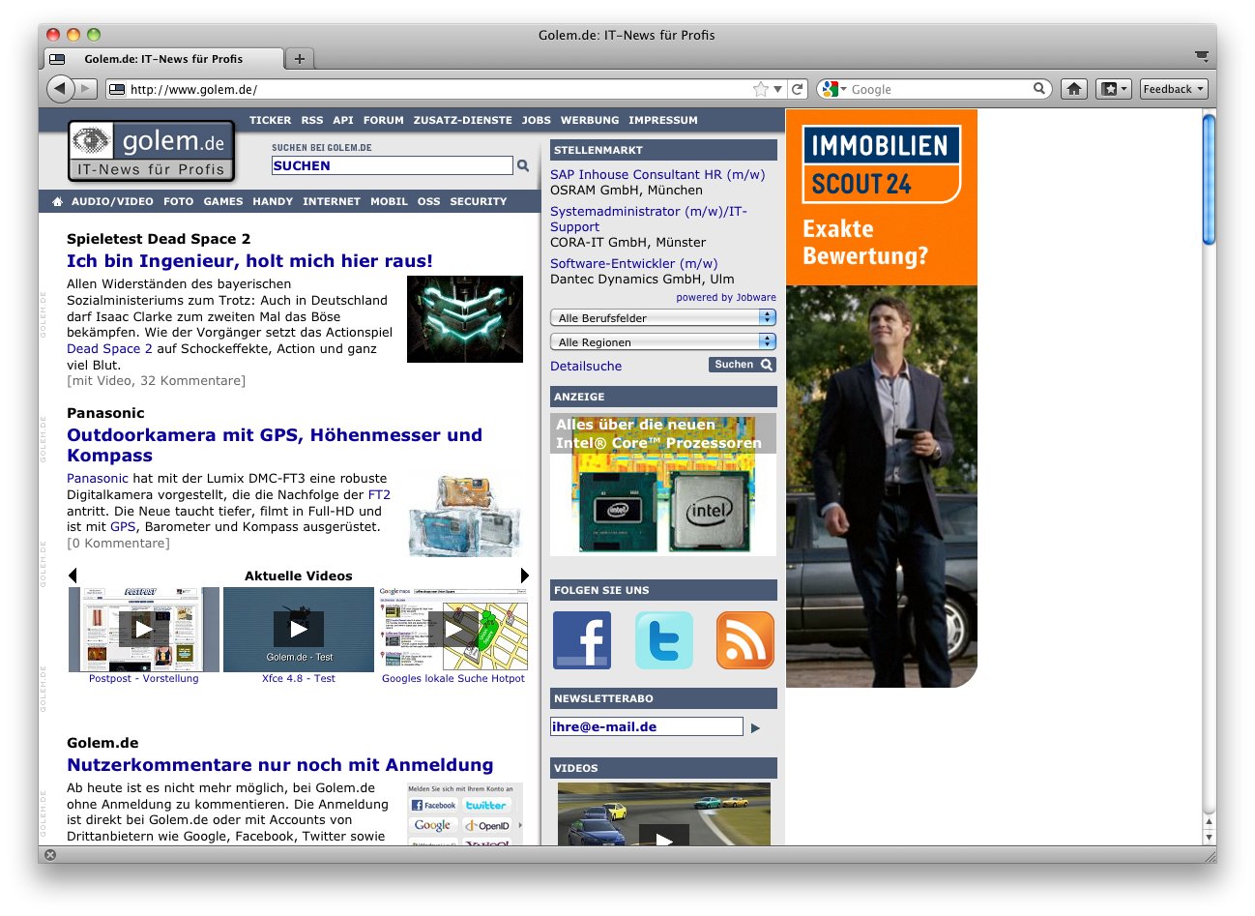Subscribe via the orange RSS icon

click(x=744, y=639)
